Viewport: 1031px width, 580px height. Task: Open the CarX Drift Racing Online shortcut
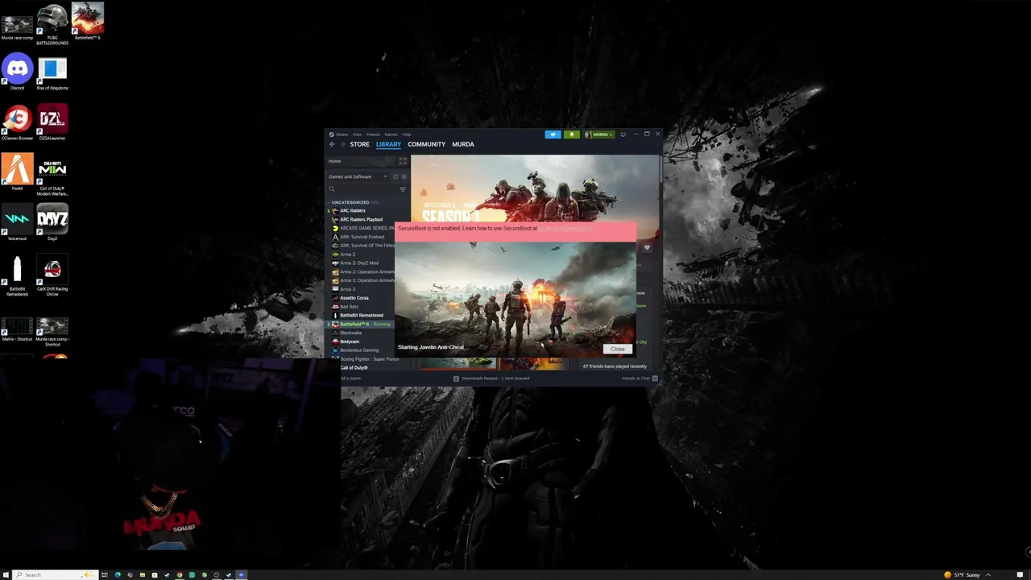click(x=52, y=275)
